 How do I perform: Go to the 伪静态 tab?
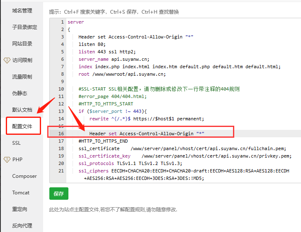[x=19, y=93]
